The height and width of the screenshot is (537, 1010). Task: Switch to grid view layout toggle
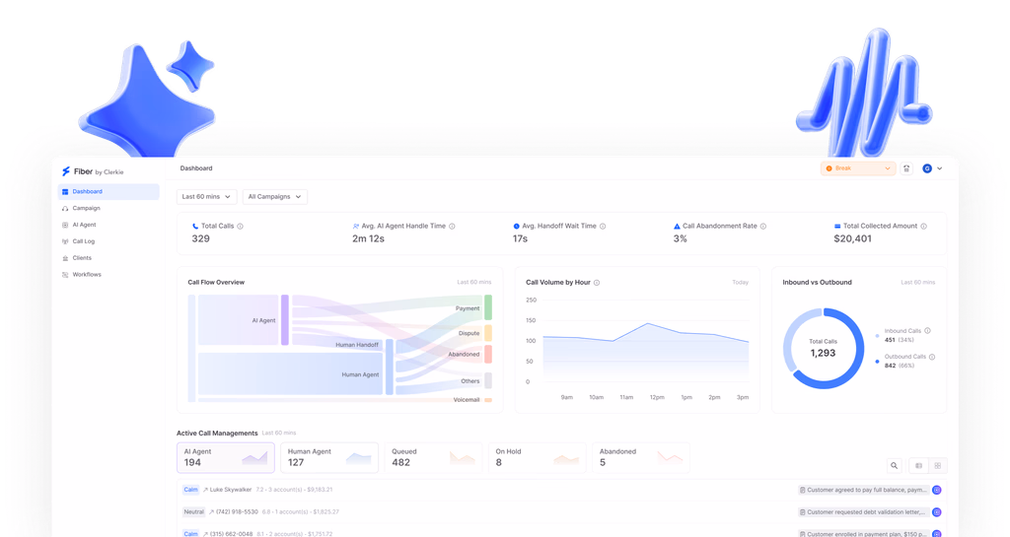[938, 466]
